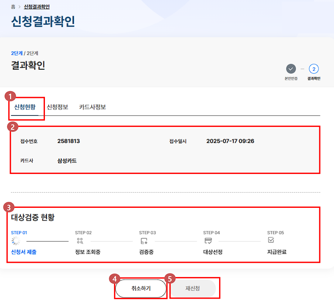Click the 접수일시 field label
This screenshot has height=305, width=334.
178,141
